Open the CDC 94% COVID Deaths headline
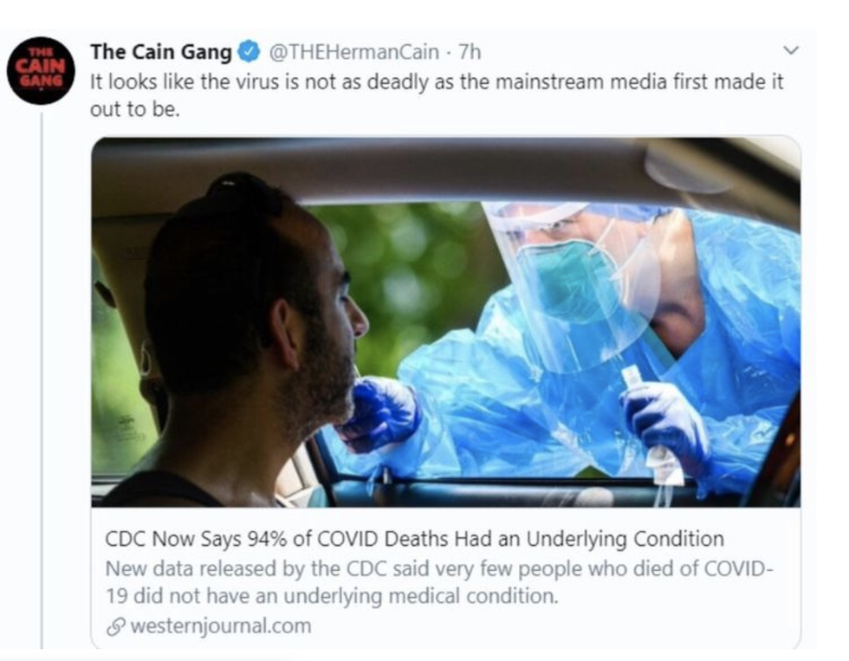The width and height of the screenshot is (849, 661). tap(414, 539)
